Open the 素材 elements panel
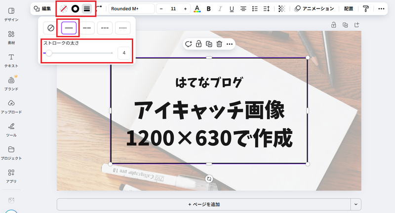 coord(11,37)
